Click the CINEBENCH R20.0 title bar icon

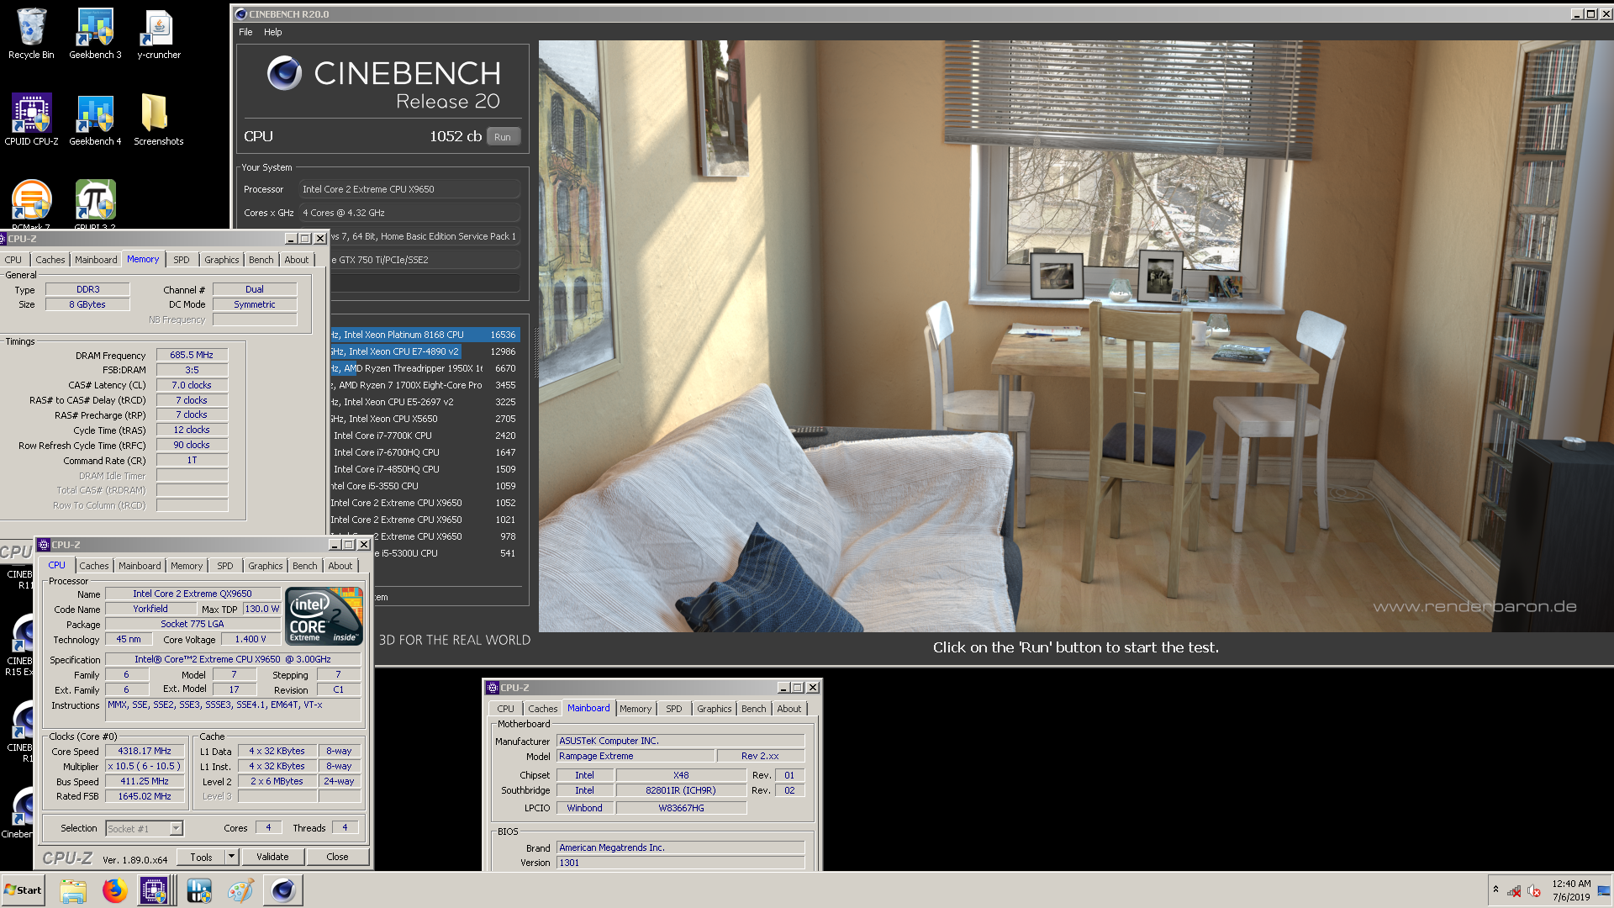pos(240,14)
